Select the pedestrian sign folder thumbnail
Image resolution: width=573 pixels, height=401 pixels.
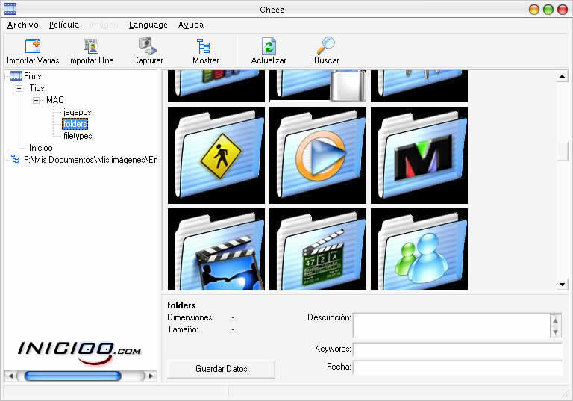pyautogui.click(x=216, y=155)
